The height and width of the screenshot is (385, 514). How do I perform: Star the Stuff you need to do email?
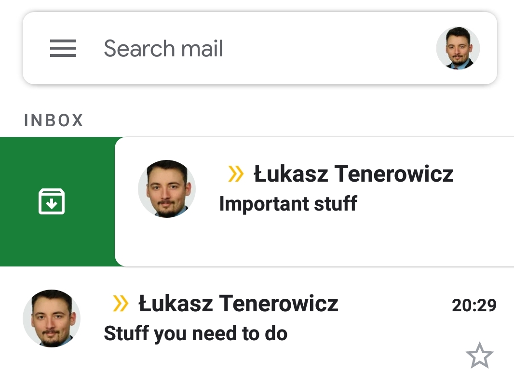tap(479, 356)
